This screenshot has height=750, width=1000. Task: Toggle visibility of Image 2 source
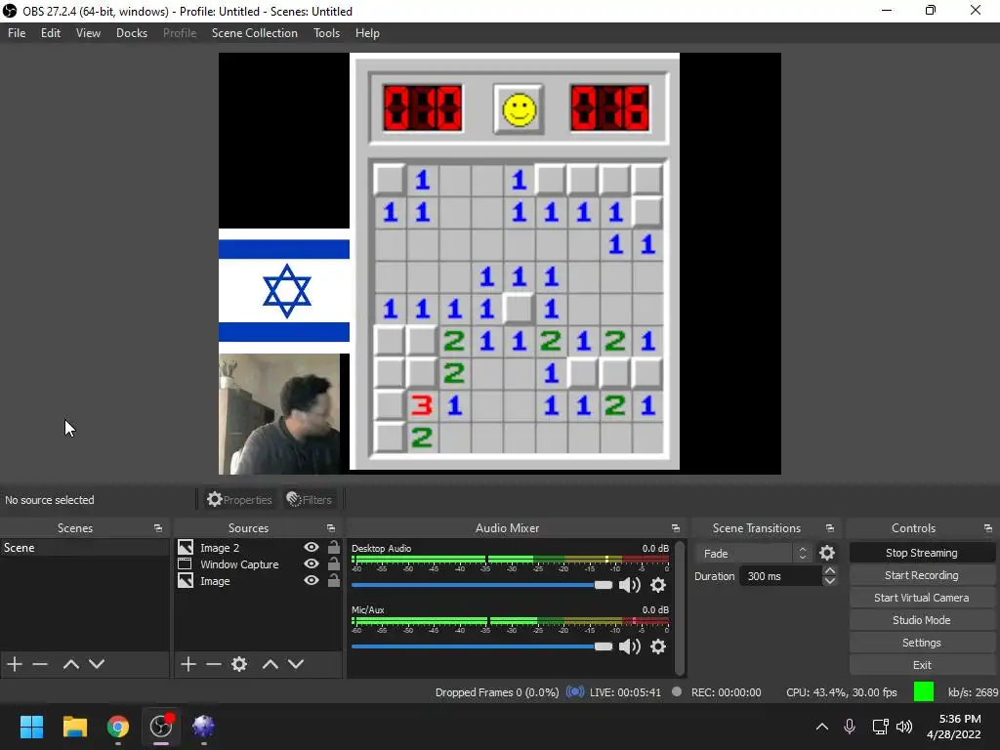(x=312, y=547)
